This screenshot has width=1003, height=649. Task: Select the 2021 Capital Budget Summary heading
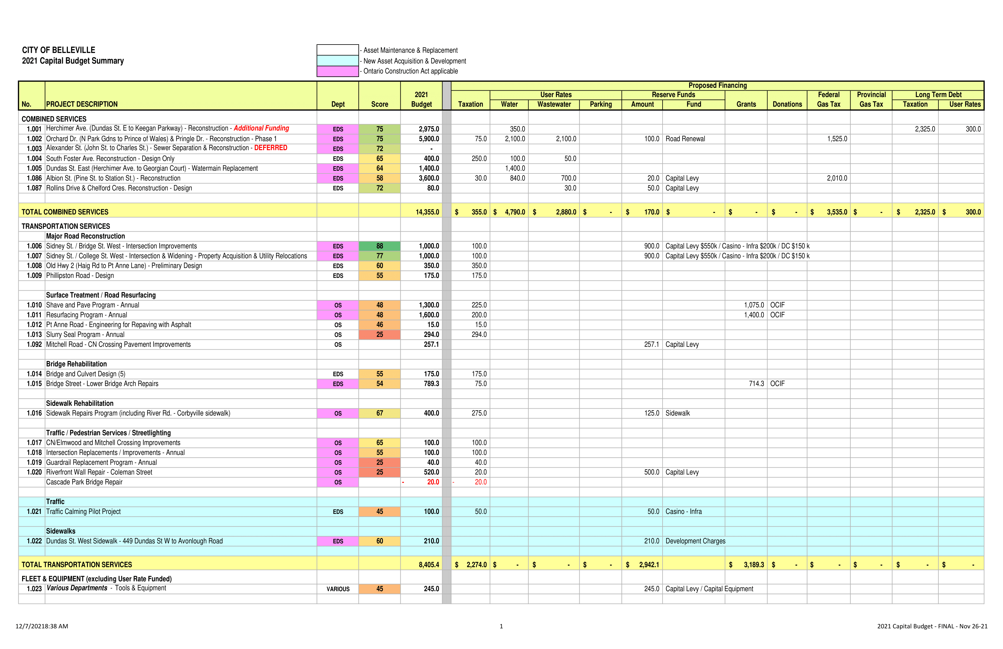click(73, 61)
